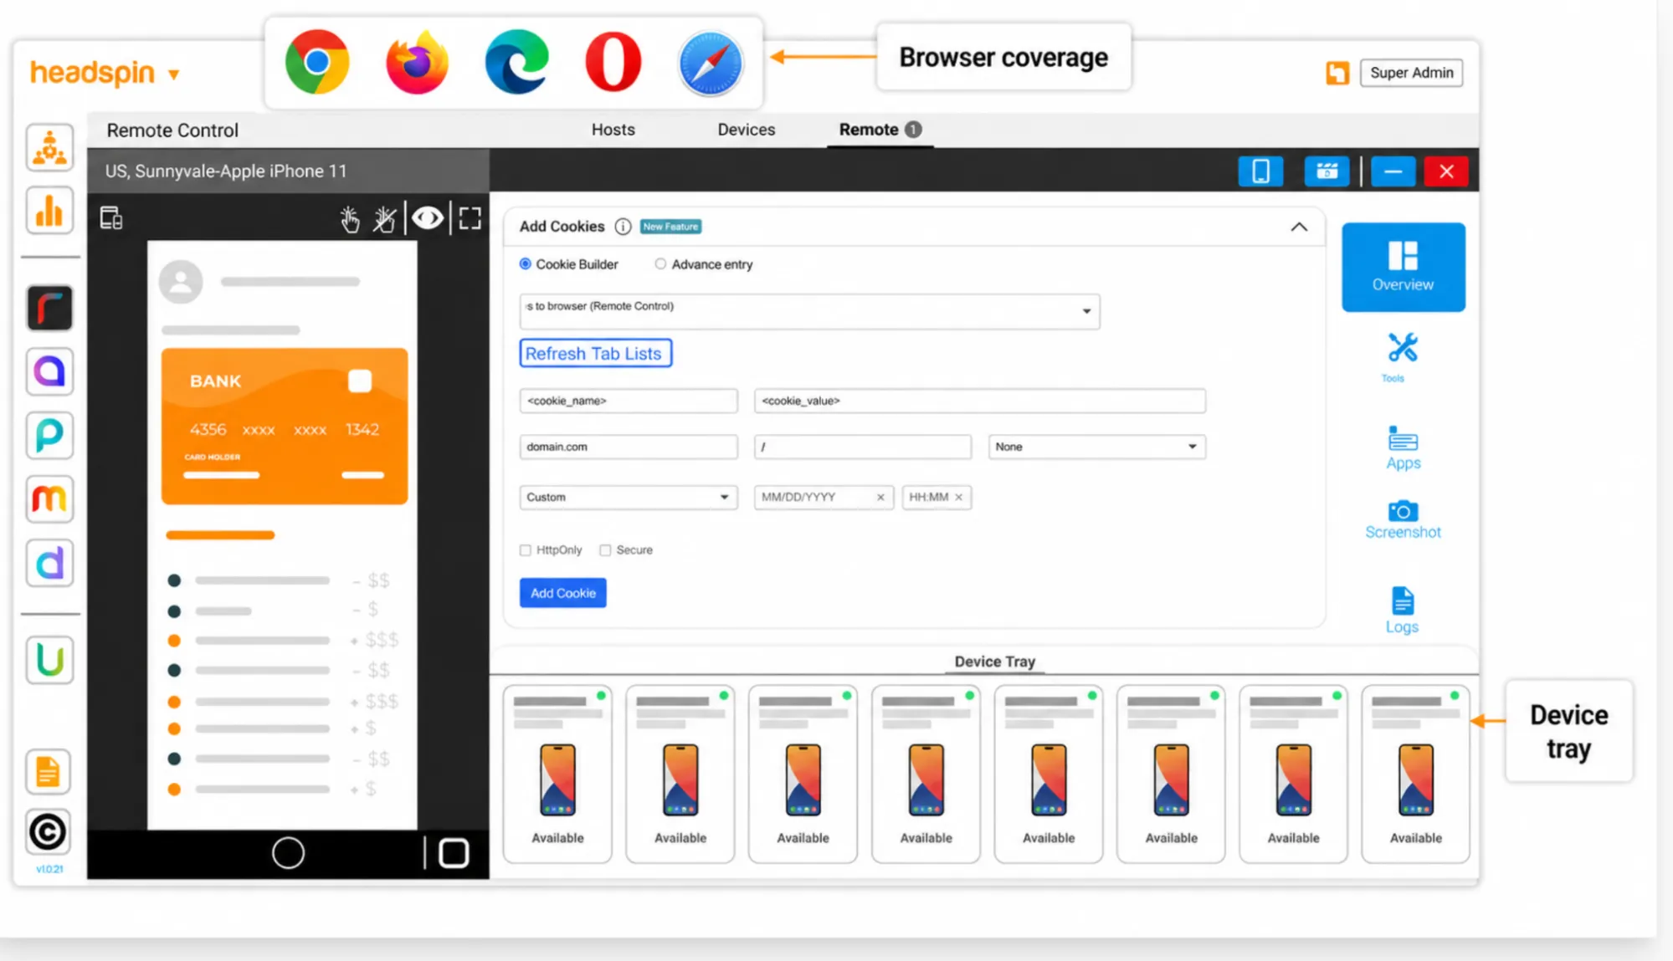Click the Add Cookie button
Image resolution: width=1673 pixels, height=961 pixels.
(563, 593)
